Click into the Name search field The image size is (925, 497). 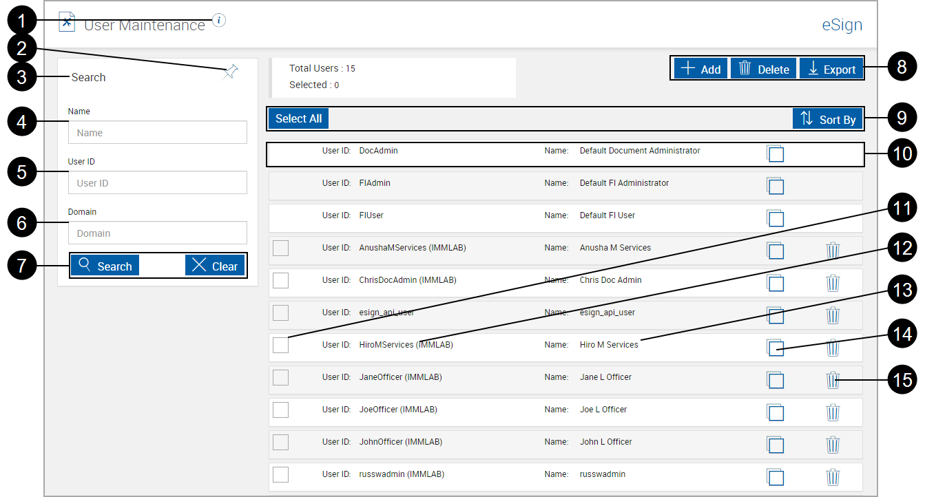click(157, 133)
